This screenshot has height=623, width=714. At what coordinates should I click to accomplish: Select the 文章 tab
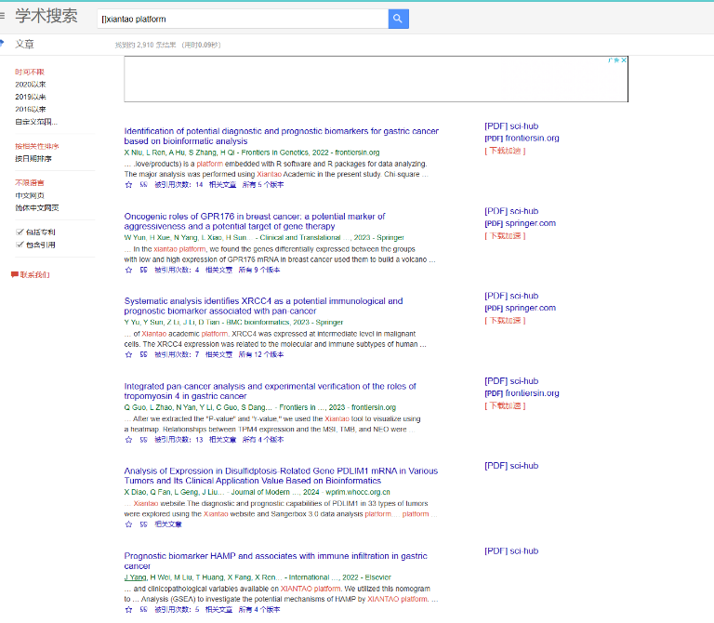(24, 45)
